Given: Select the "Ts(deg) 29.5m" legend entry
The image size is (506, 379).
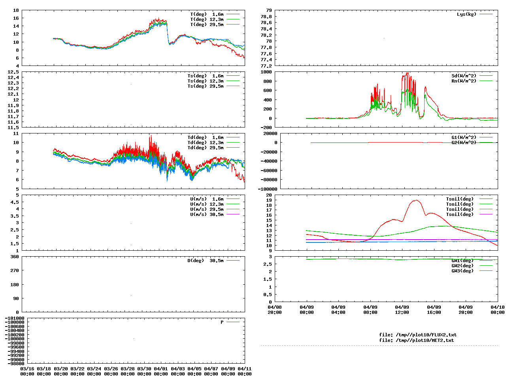Looking at the screenshot, I should 206,86.
